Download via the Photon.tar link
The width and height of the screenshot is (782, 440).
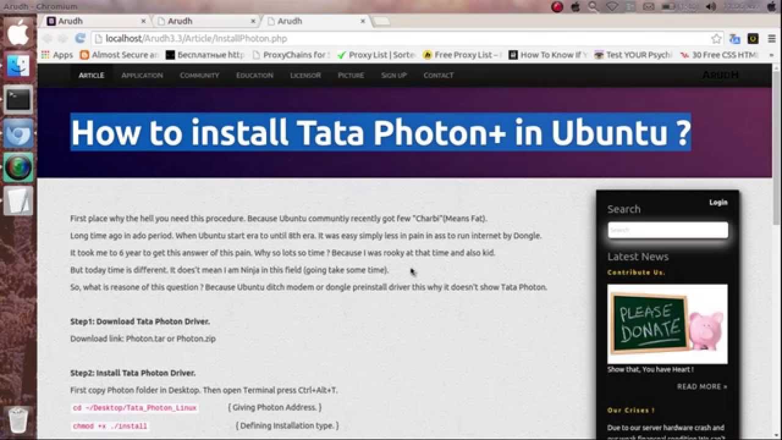click(x=145, y=339)
